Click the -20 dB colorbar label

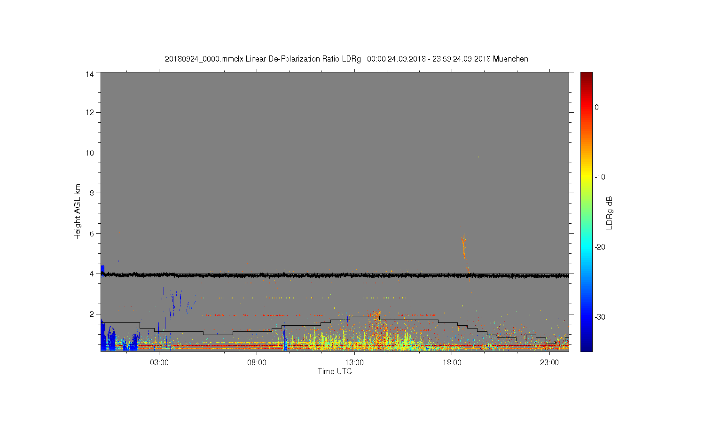coord(600,247)
